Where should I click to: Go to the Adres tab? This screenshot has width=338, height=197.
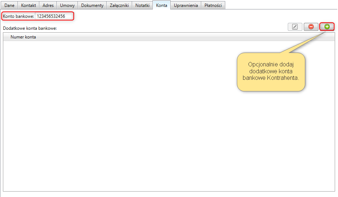[48, 5]
